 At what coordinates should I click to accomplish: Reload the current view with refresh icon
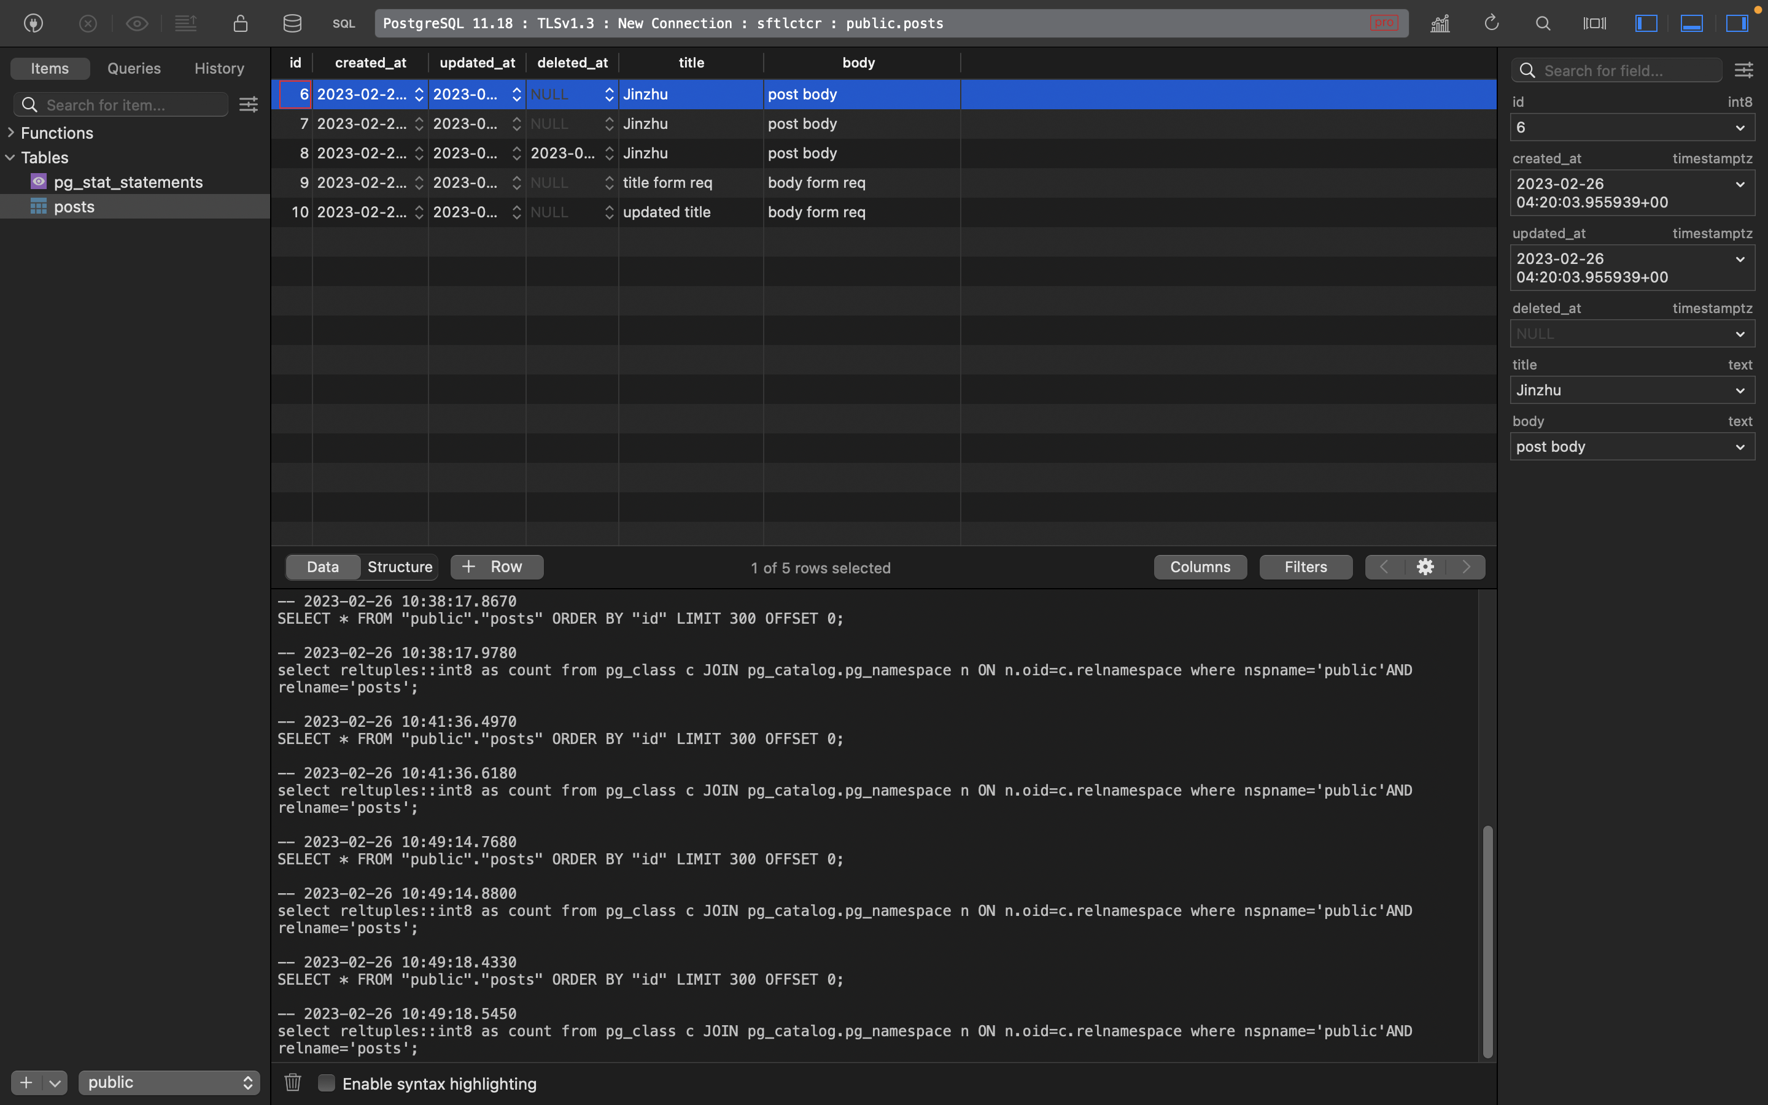coord(1491,23)
